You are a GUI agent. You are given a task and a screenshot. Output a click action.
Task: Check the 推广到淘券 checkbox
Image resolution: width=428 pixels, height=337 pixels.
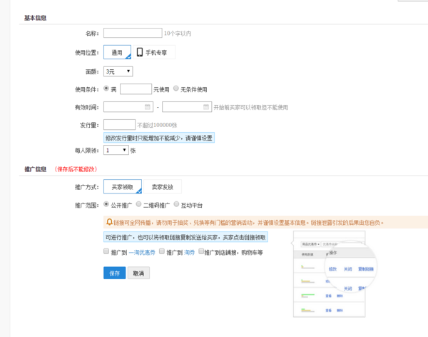[162, 251]
